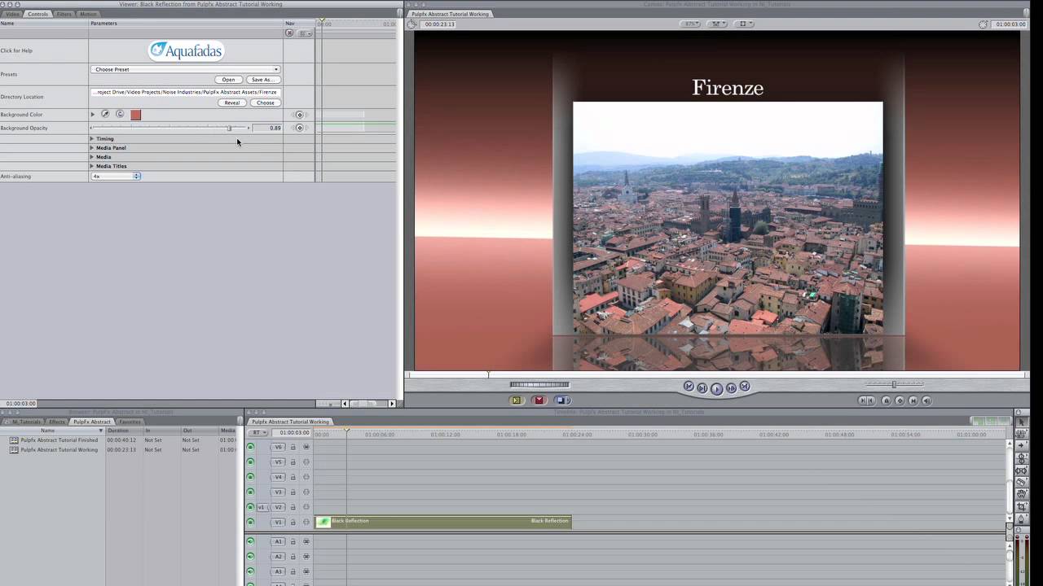Screen dimensions: 1043x586
Task: Expand the Media Panel group
Action: (x=91, y=147)
